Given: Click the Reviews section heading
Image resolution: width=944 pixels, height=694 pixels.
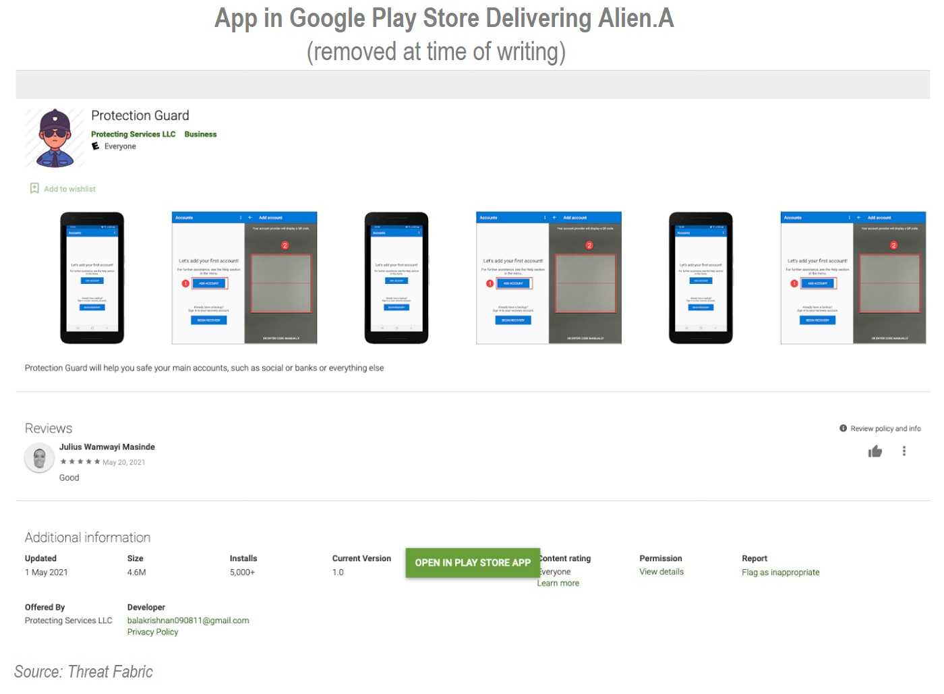Looking at the screenshot, I should (x=49, y=428).
